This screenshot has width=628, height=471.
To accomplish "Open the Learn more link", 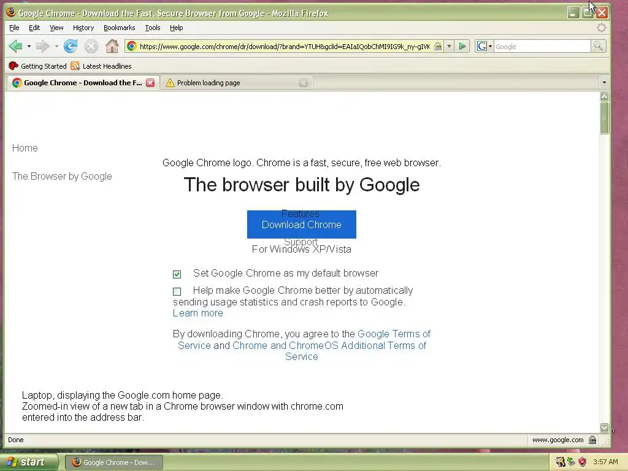I will pos(198,313).
